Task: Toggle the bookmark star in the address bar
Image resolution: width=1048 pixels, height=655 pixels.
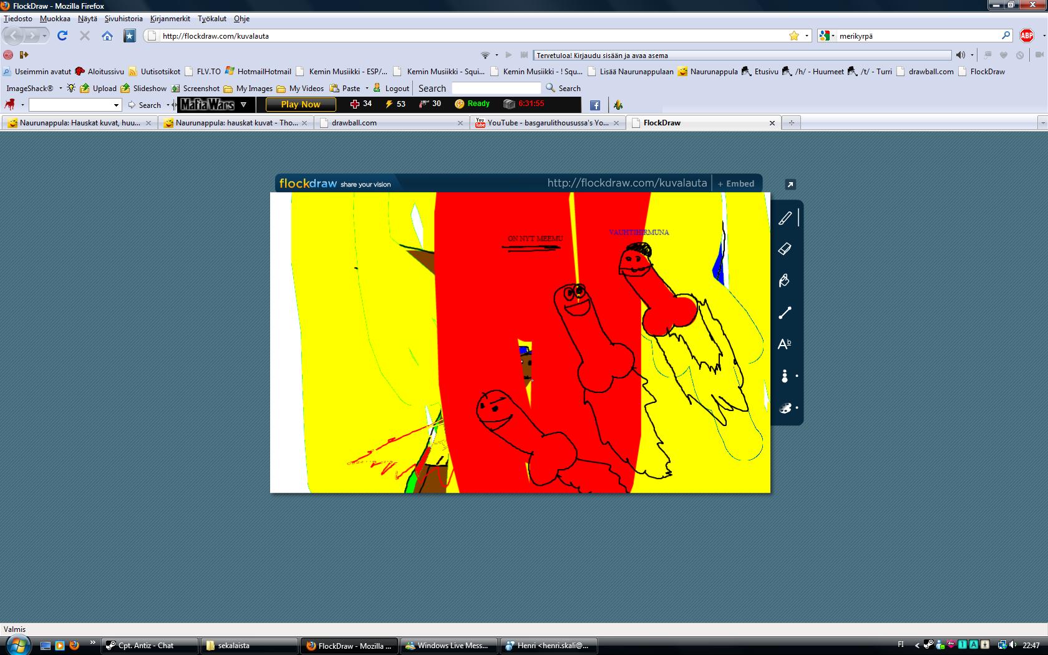Action: click(x=793, y=36)
